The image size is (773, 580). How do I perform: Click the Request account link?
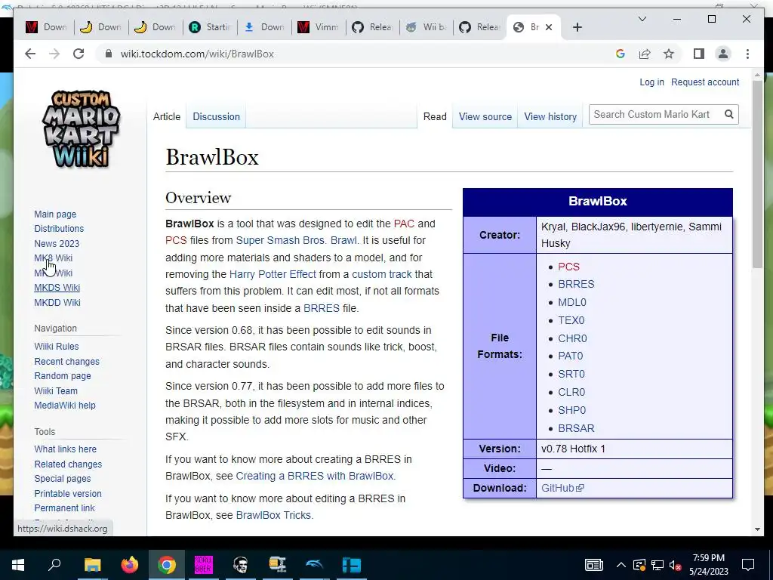click(705, 82)
